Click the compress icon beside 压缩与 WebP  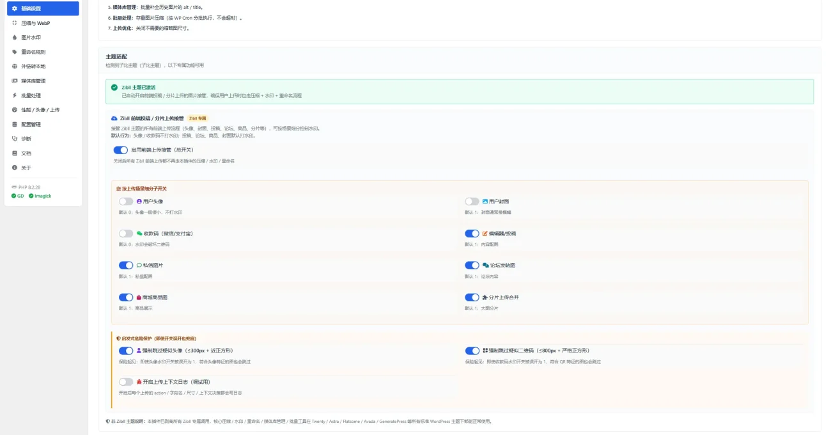15,23
